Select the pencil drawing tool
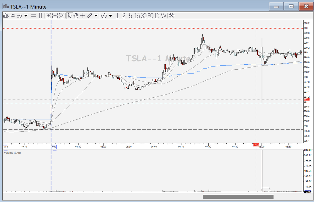This screenshot has height=202, width=314. (89, 16)
